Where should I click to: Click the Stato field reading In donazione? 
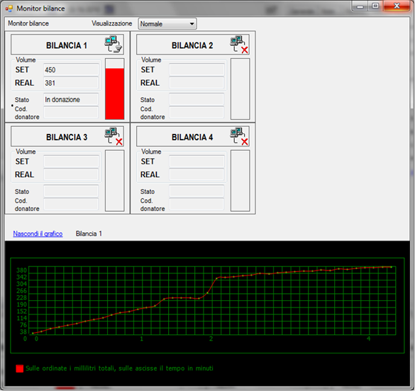(71, 99)
